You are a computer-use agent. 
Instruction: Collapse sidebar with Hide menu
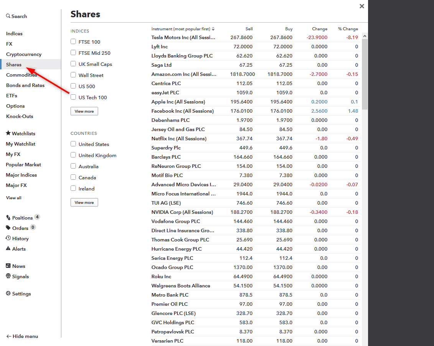click(x=22, y=336)
